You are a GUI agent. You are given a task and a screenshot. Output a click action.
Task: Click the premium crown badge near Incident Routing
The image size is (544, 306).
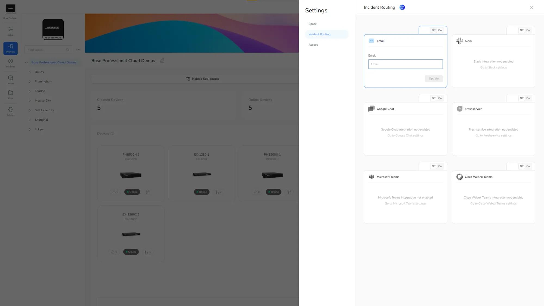402,7
